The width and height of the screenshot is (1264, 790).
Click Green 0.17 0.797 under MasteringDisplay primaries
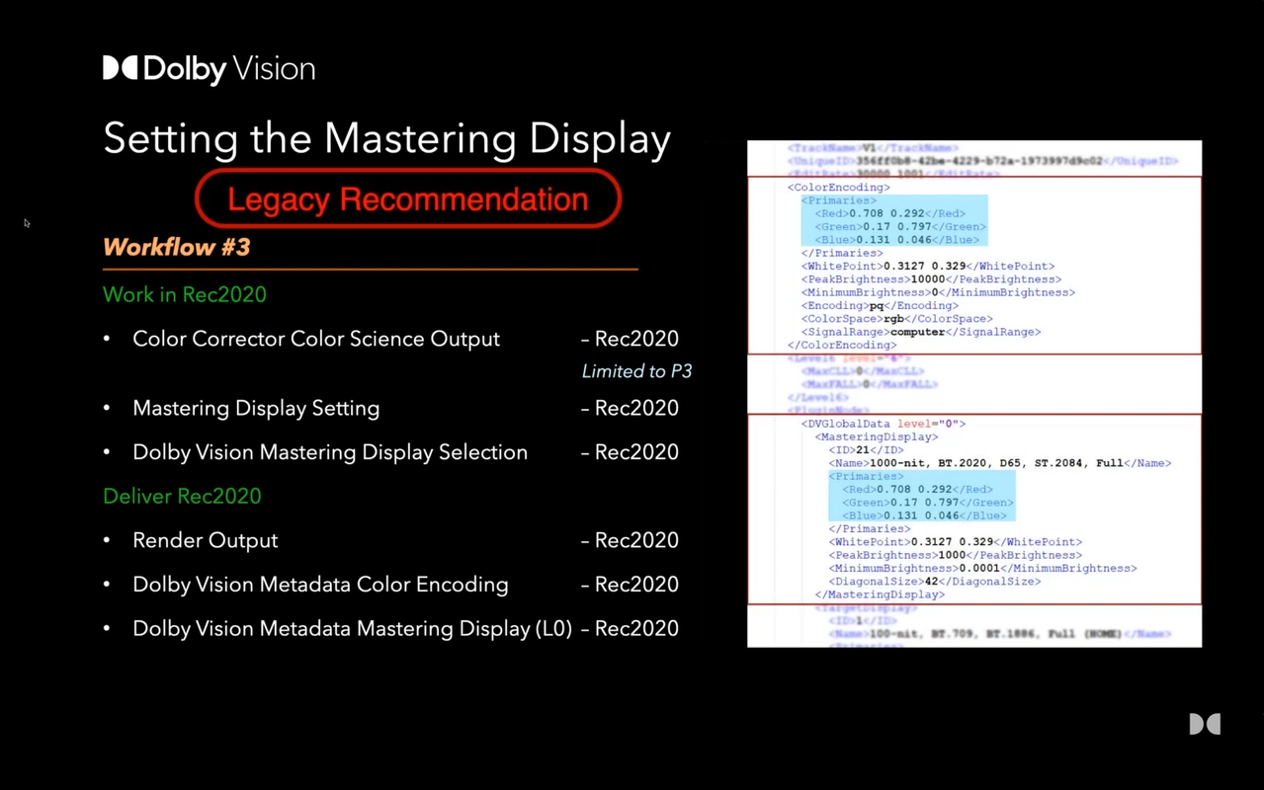tap(928, 503)
